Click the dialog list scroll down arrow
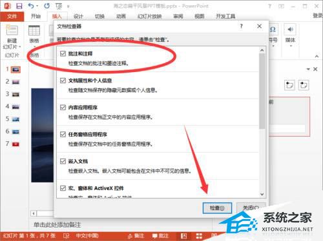Screen dimensions: 323x241 (262, 194)
